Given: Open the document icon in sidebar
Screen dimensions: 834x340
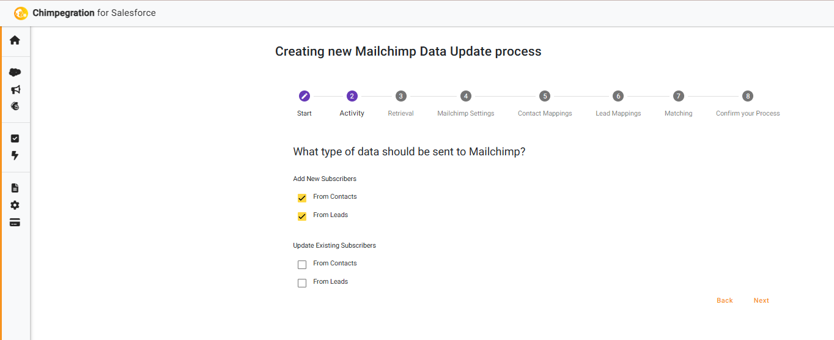Looking at the screenshot, I should 15,188.
